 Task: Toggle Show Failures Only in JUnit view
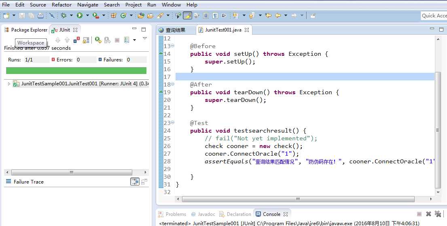(x=76, y=40)
